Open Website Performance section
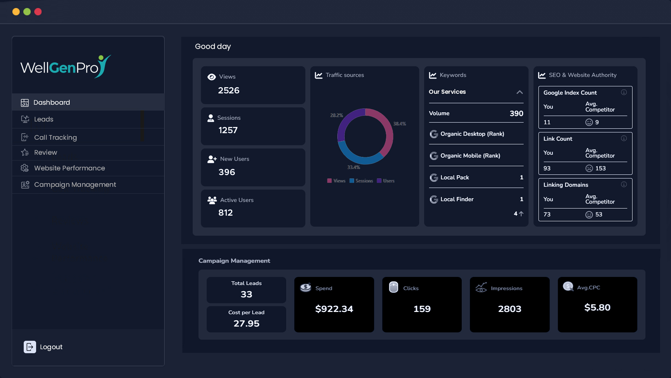 88,168
